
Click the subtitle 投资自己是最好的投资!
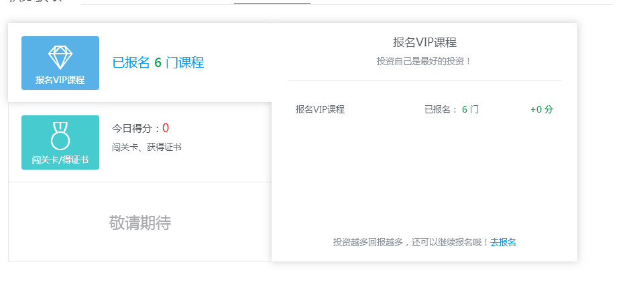pos(424,61)
